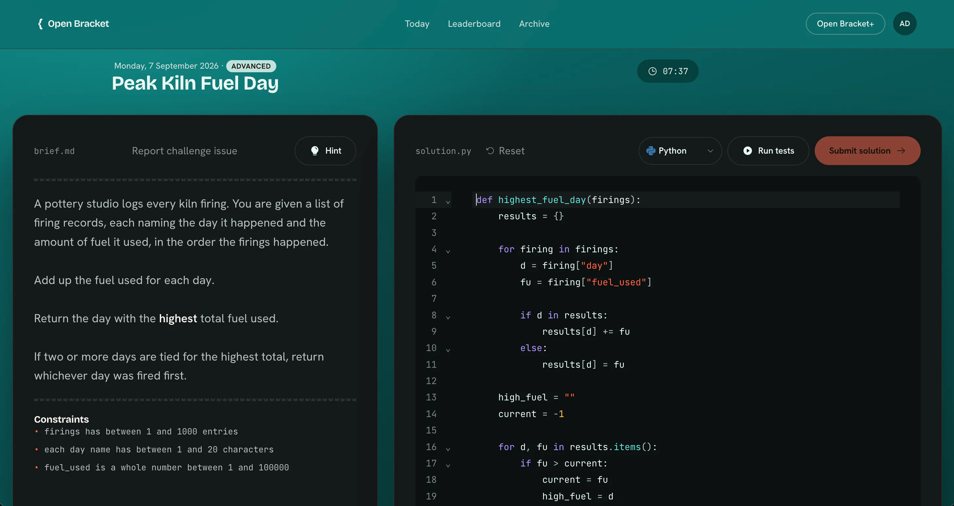Open the AD user avatar menu

tap(905, 24)
